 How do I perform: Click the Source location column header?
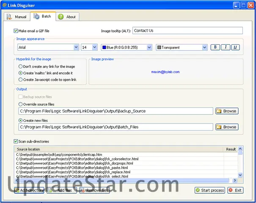(x=119, y=149)
